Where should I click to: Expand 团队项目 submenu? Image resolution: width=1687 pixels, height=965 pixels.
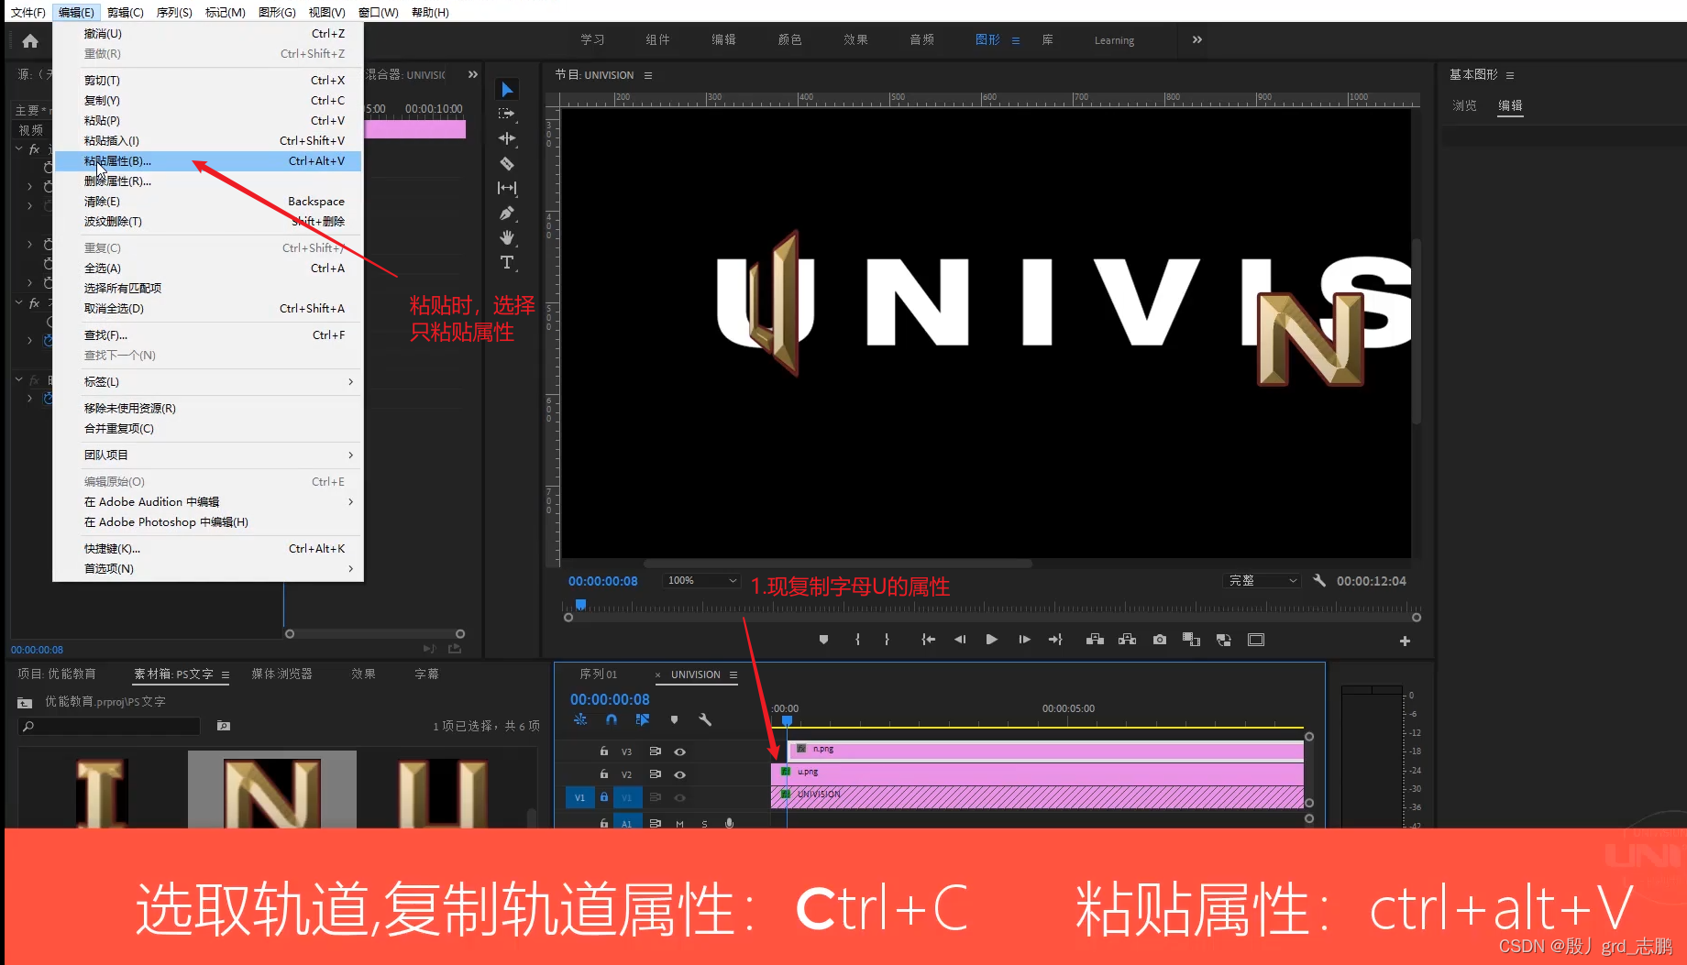[207, 455]
